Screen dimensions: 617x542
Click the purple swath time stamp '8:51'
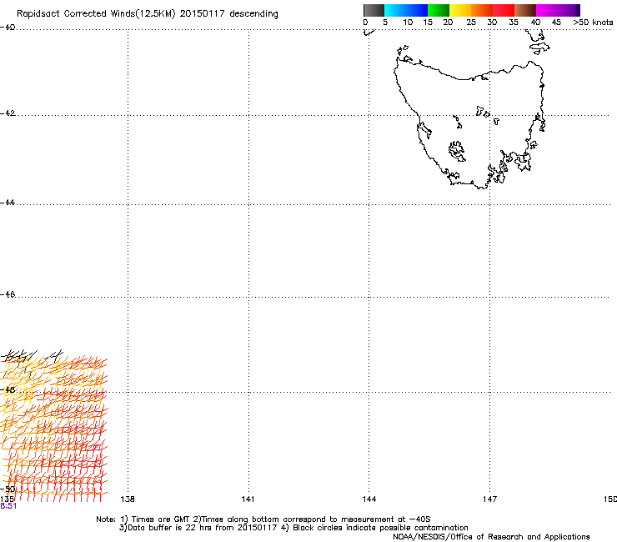click(x=8, y=506)
